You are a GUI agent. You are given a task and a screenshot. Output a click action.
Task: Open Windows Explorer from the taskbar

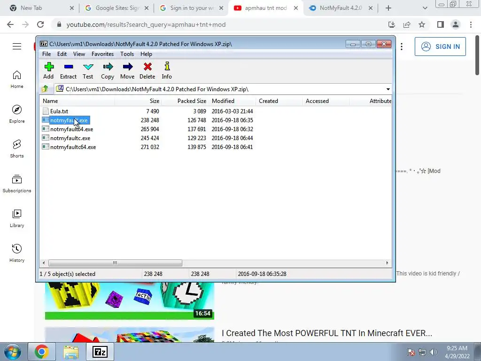71,352
